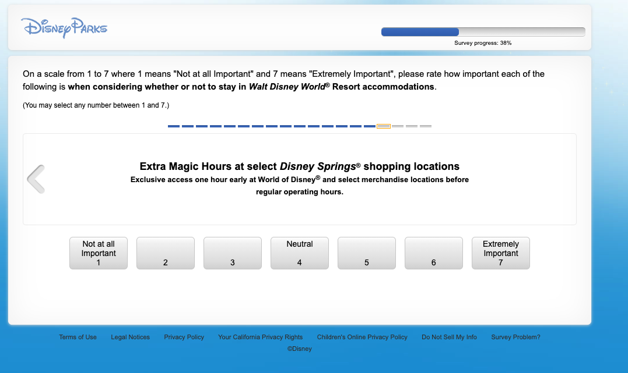
Task: Select the 'Extremely Important 7' rating
Action: (x=500, y=253)
